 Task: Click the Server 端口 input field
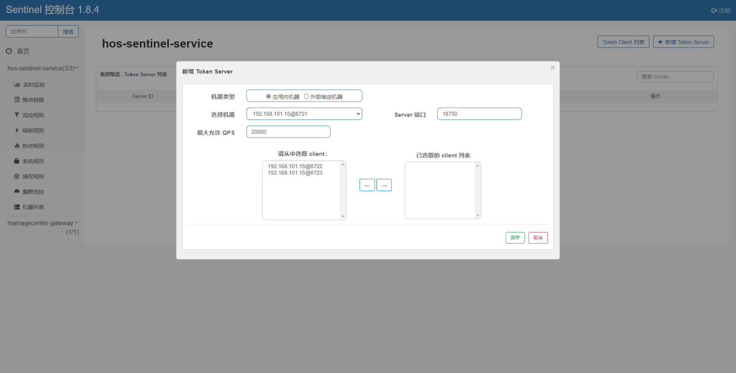pyautogui.click(x=479, y=114)
